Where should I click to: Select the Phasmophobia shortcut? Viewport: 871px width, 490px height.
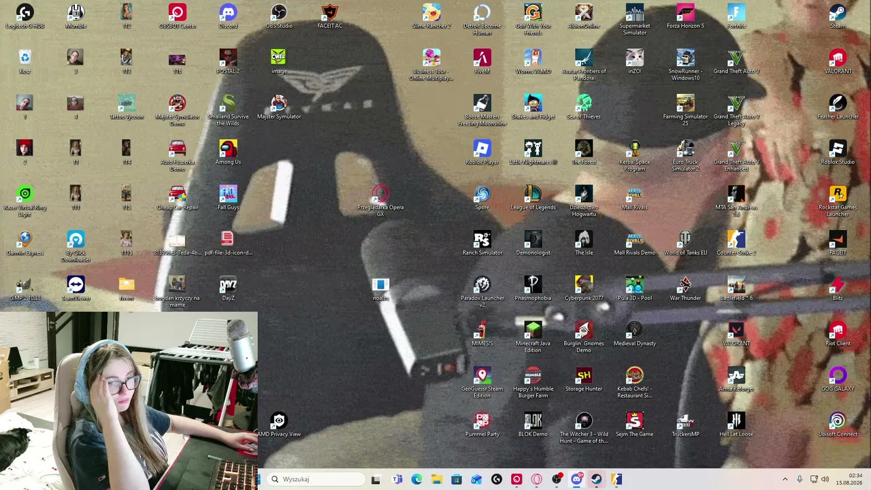point(533,289)
